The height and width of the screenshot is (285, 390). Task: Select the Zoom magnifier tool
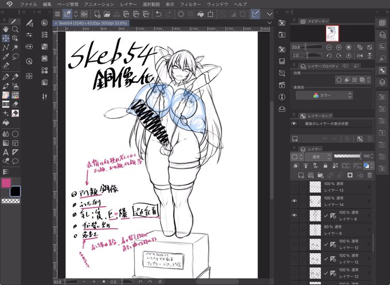click(x=15, y=29)
